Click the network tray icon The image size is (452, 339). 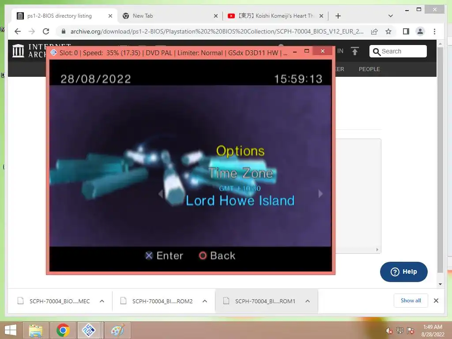click(400, 331)
